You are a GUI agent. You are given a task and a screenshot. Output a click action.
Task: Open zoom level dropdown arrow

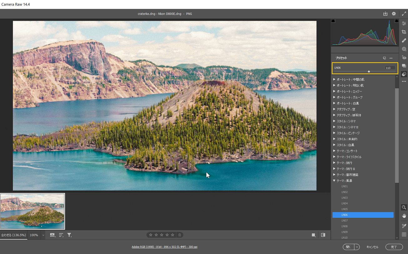pos(43,235)
